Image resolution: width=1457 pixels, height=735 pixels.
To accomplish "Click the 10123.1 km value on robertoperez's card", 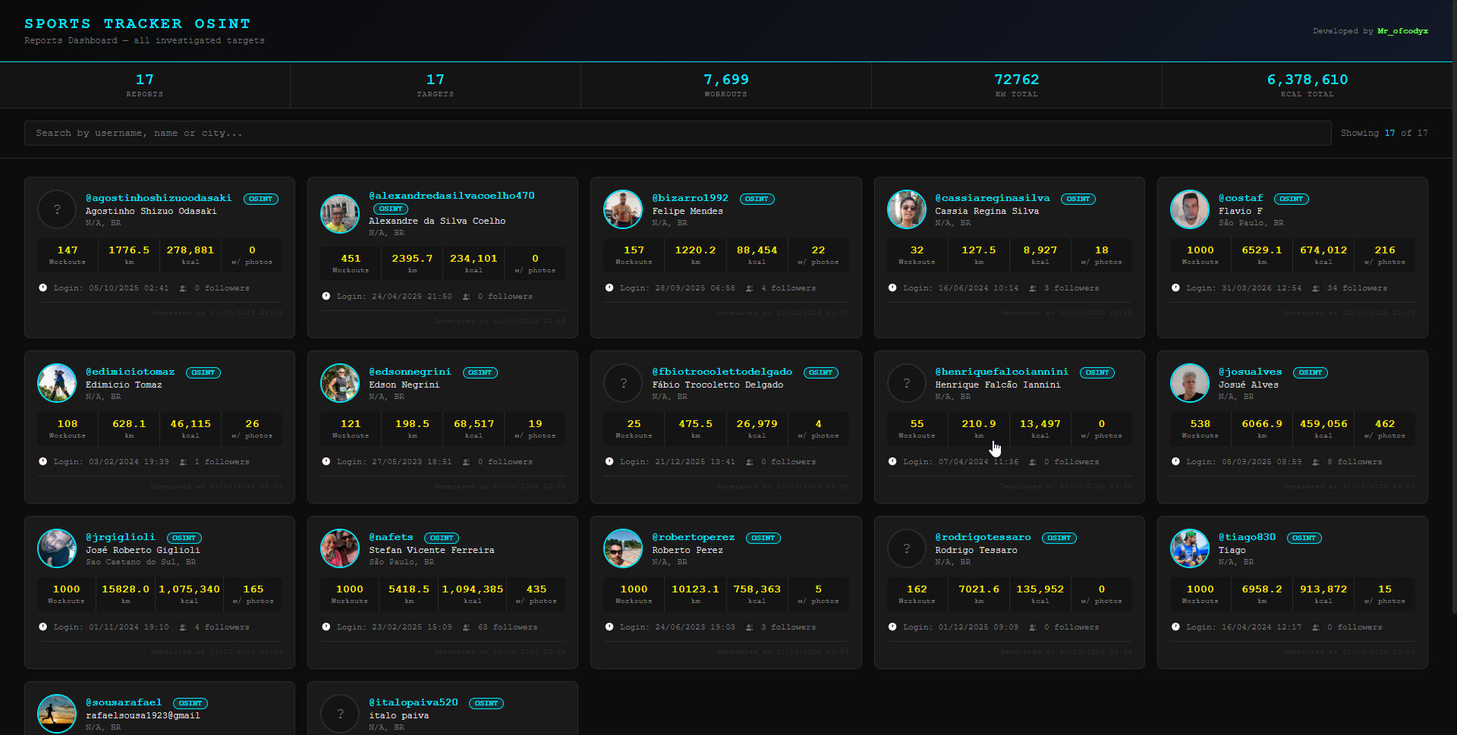I will pos(695,589).
